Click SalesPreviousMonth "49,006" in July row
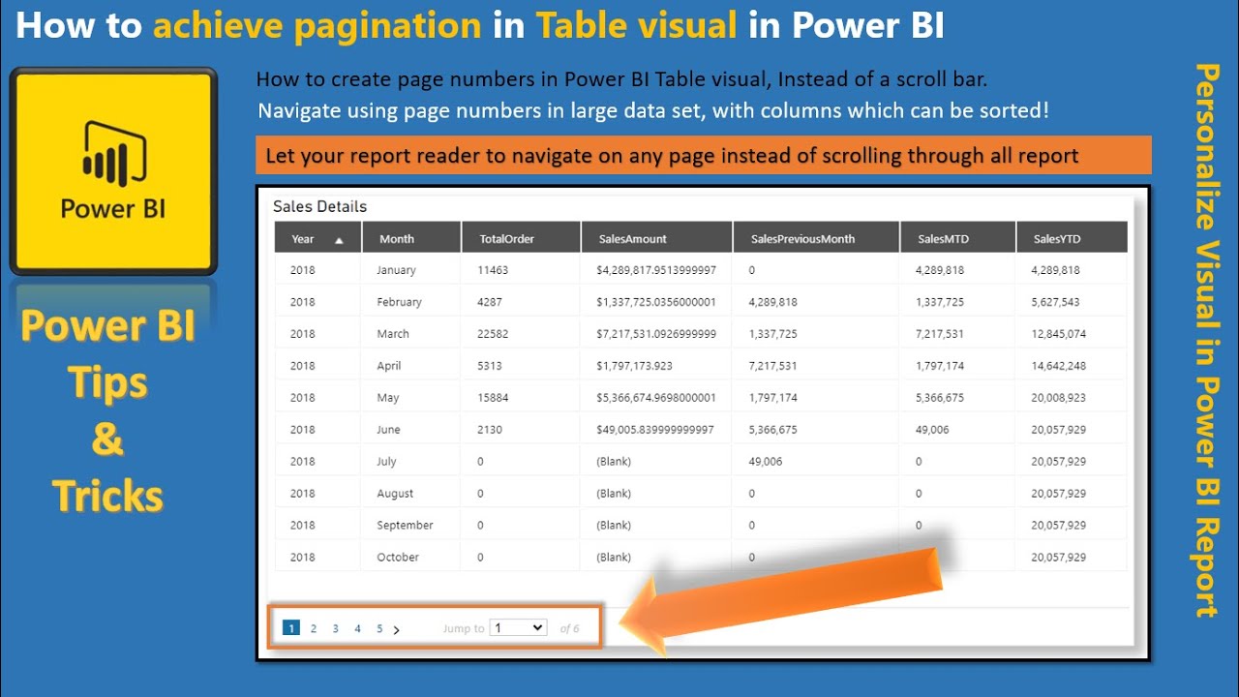The height and width of the screenshot is (697, 1239). click(x=766, y=462)
